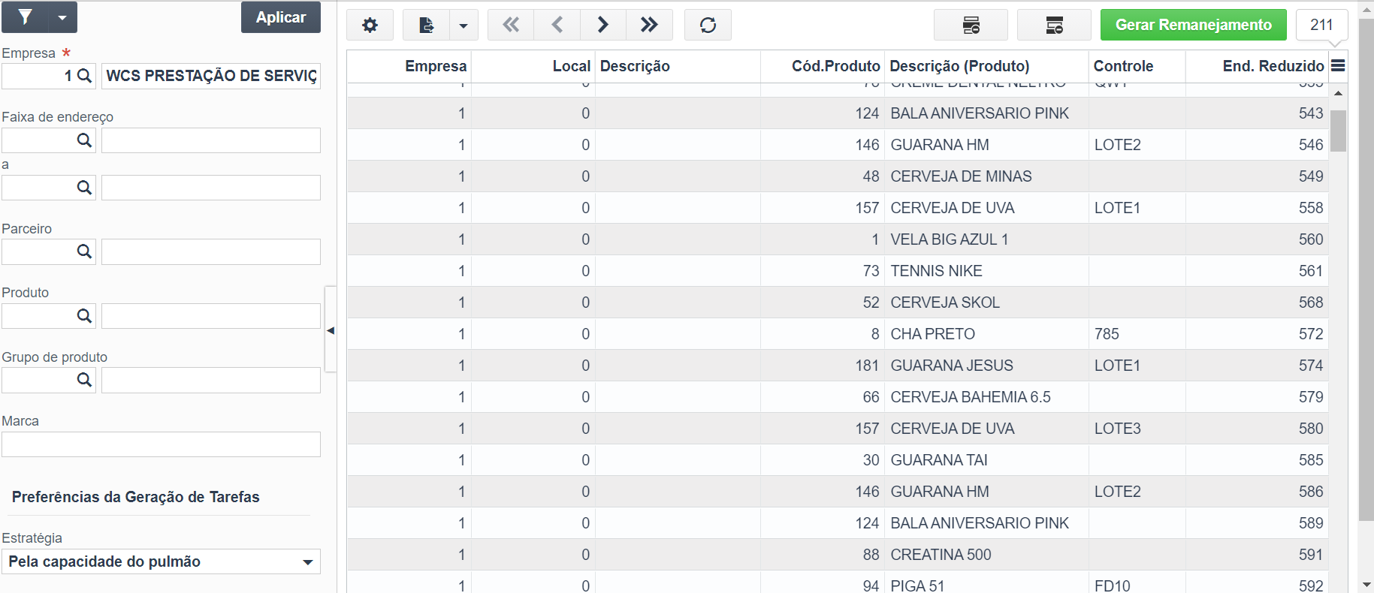Refresh the grid data

coord(708,25)
